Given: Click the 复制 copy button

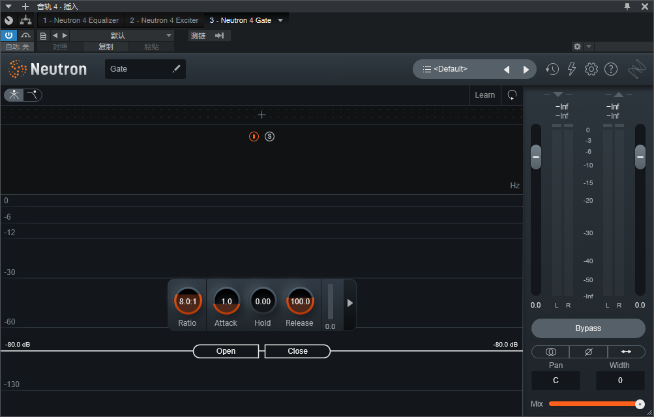Looking at the screenshot, I should pyautogui.click(x=106, y=47).
